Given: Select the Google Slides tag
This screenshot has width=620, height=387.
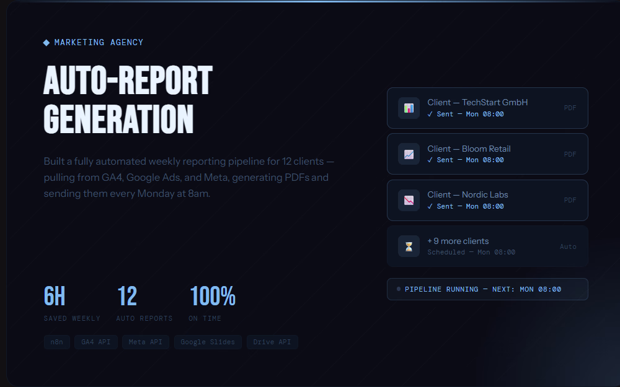Looking at the screenshot, I should [x=208, y=342].
